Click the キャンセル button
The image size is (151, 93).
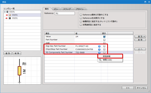[141, 88]
